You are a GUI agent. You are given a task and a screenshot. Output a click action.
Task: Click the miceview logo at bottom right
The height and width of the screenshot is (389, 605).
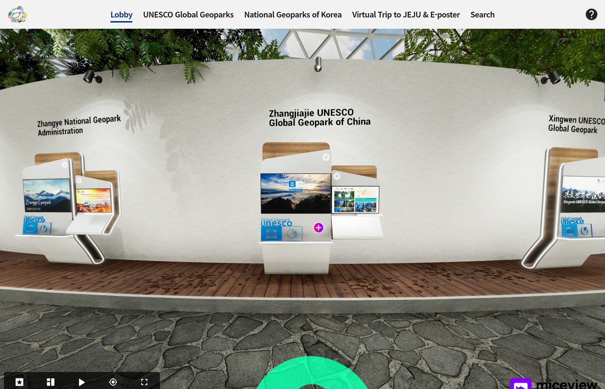pos(554,383)
